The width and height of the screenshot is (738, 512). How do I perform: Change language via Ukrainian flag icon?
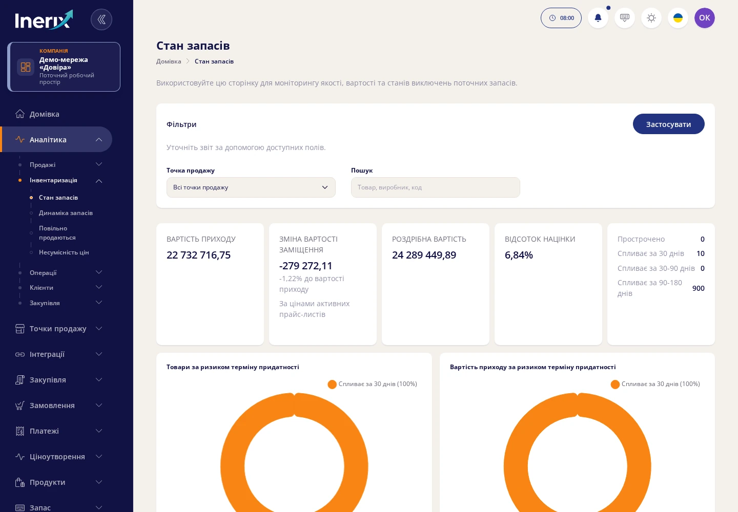coord(678,18)
